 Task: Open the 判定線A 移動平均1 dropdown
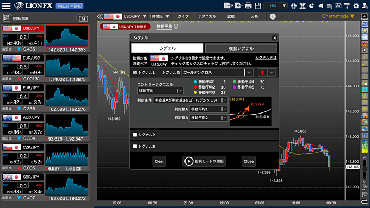point(208,109)
